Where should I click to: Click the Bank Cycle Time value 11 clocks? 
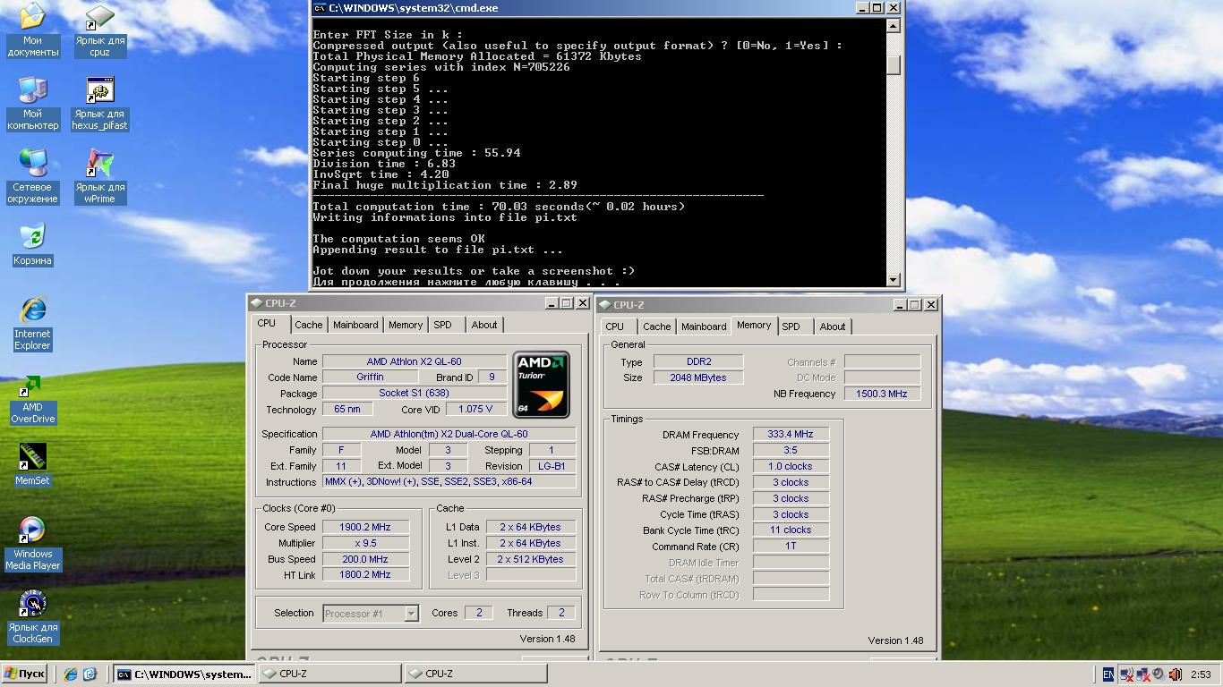click(x=791, y=530)
